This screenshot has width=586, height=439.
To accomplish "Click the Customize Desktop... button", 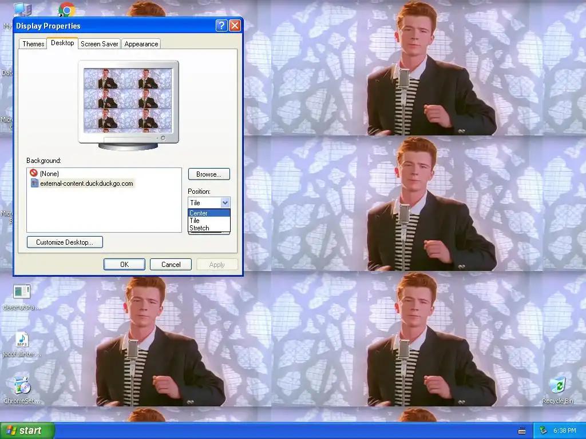I will (x=65, y=242).
